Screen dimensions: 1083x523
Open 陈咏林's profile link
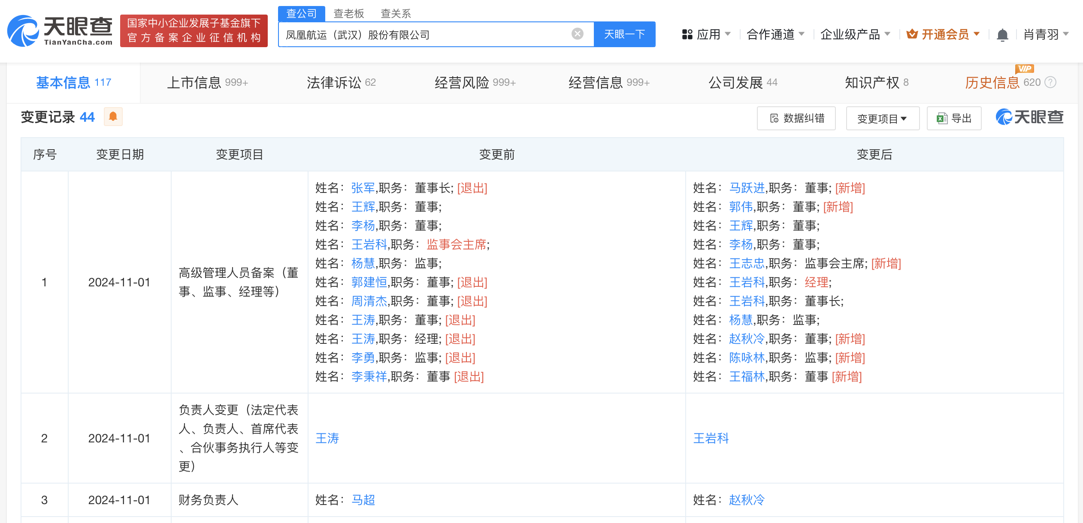tap(747, 358)
